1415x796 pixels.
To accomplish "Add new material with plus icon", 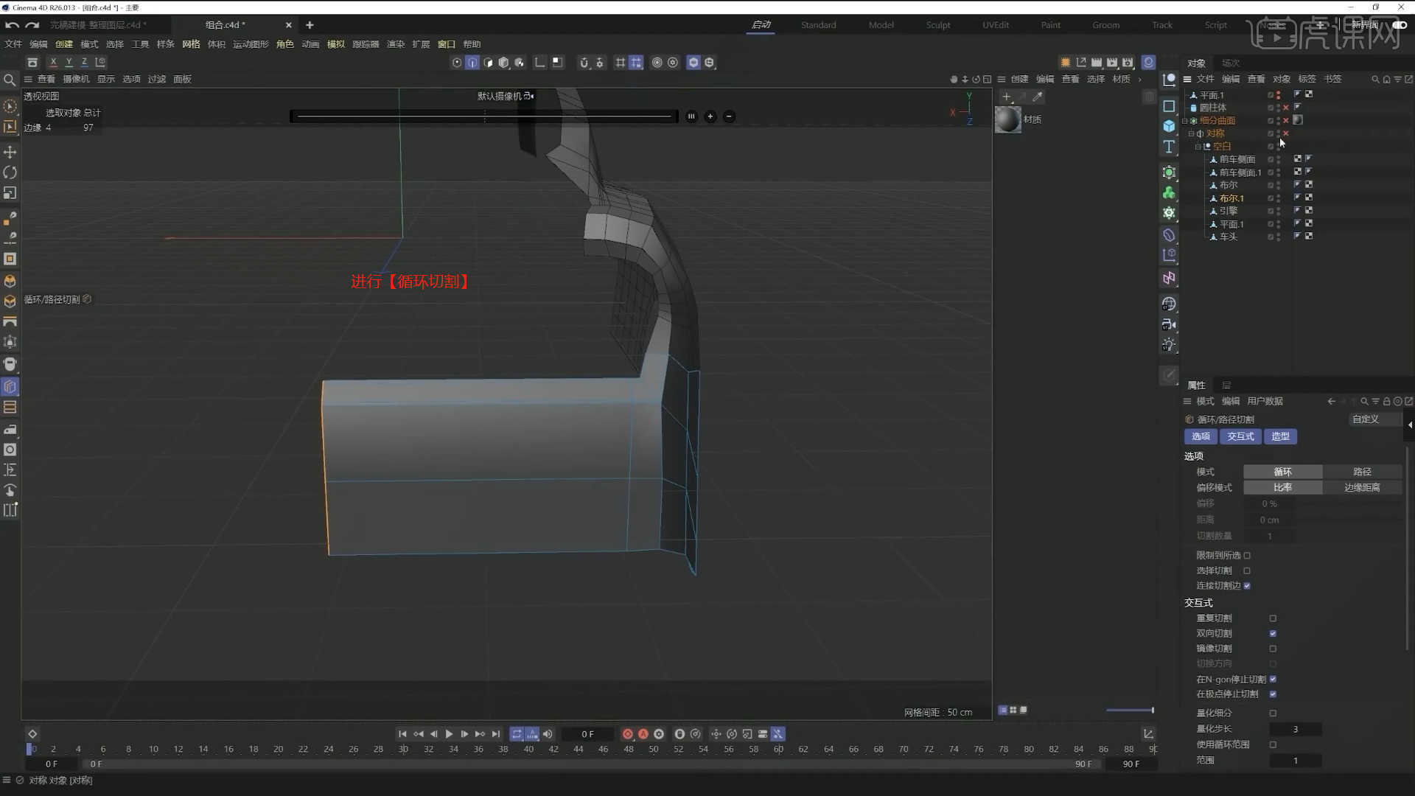I will [x=1007, y=97].
